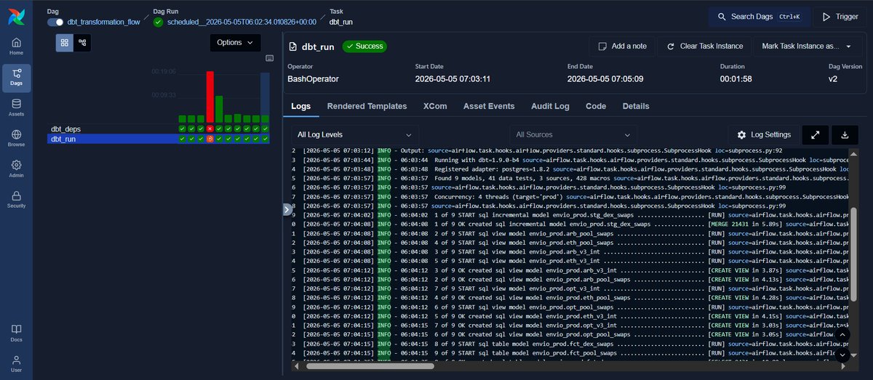Show keyboard shortcuts icon above grid
Viewport: 873px width, 380px height.
(269, 57)
